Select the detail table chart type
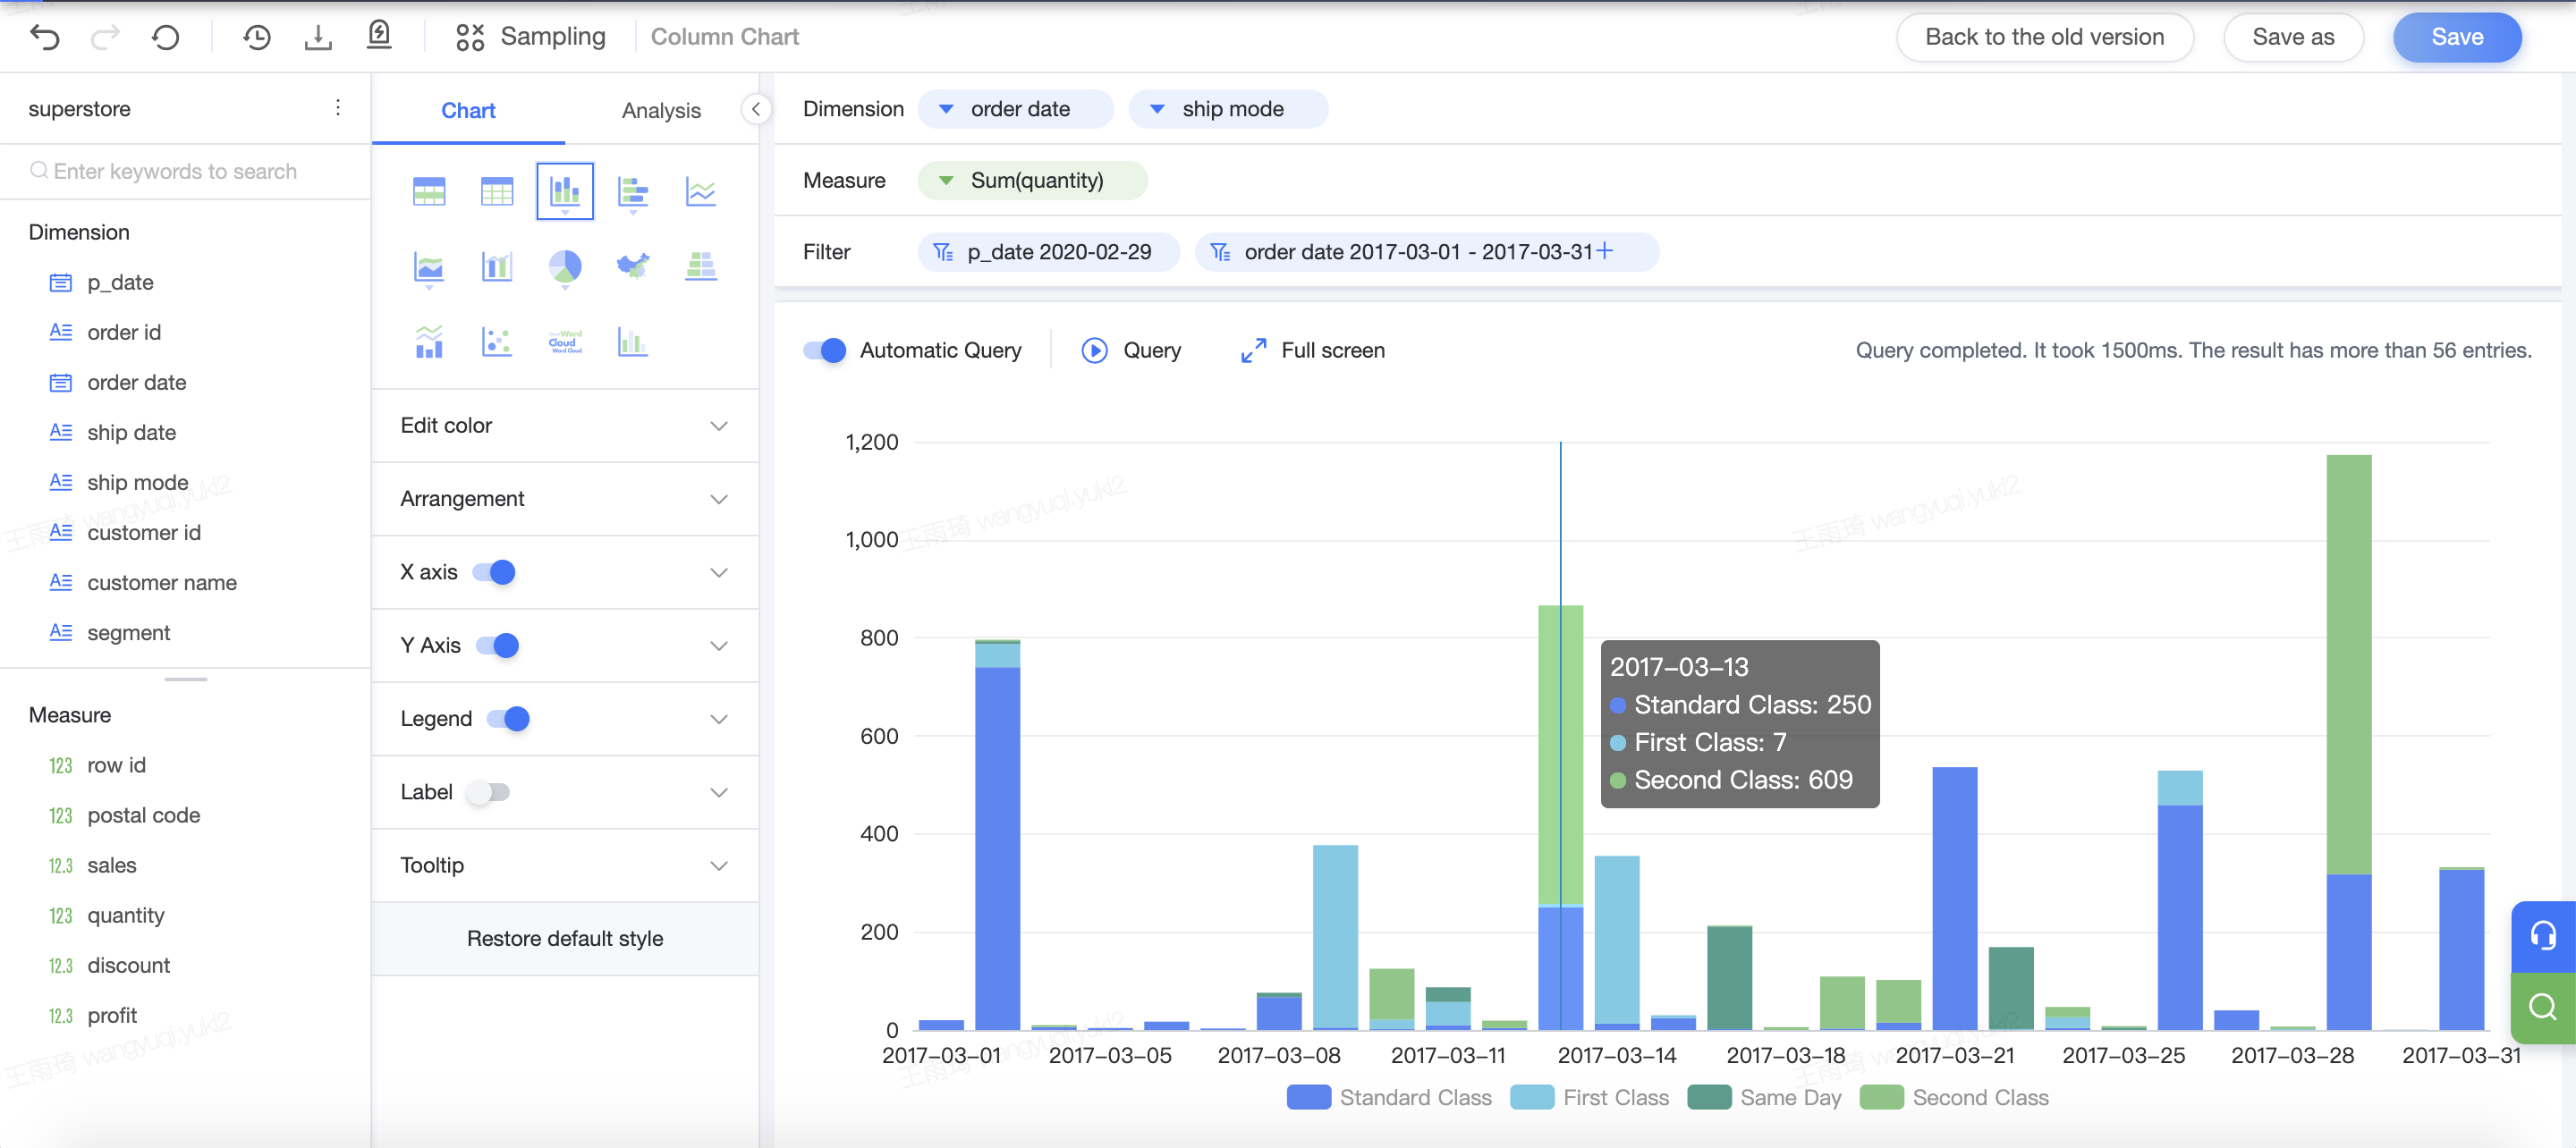This screenshot has height=1148, width=2576. pos(497,190)
